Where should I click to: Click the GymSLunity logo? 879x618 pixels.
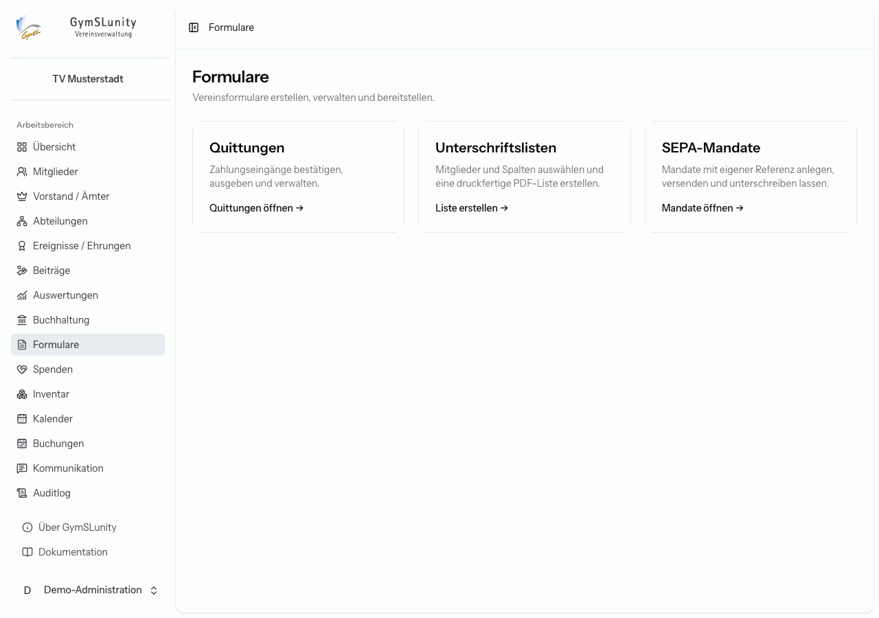[29, 28]
